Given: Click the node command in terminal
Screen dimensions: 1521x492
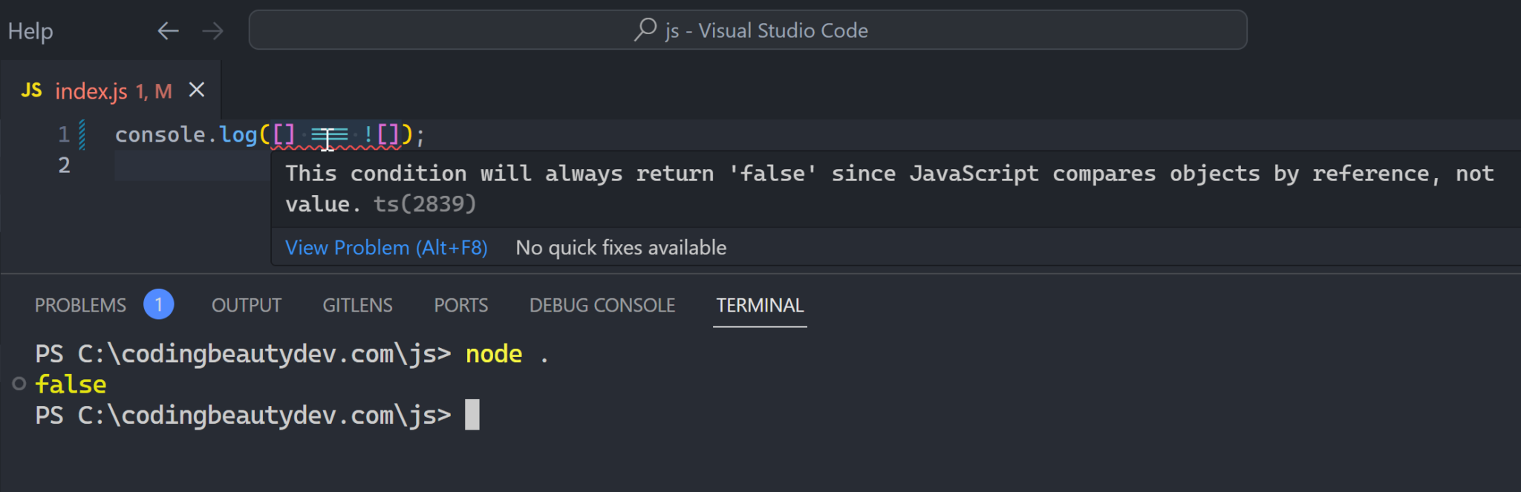Looking at the screenshot, I should coord(494,354).
